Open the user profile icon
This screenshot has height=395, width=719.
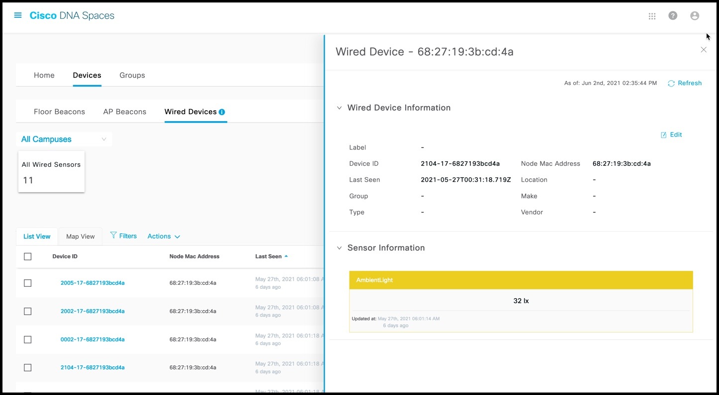[x=694, y=15]
